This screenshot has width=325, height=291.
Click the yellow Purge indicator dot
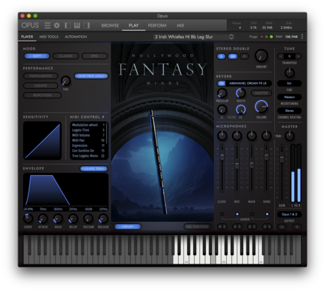pyautogui.click(x=266, y=36)
